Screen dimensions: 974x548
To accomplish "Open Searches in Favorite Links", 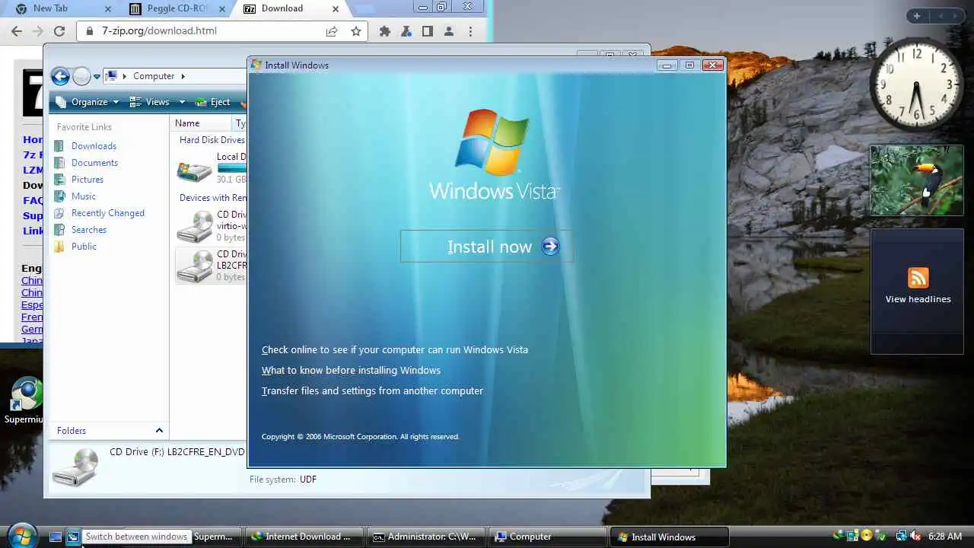I will pos(89,230).
